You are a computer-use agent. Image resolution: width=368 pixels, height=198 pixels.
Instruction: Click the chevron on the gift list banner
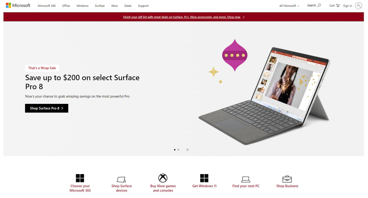click(x=243, y=17)
